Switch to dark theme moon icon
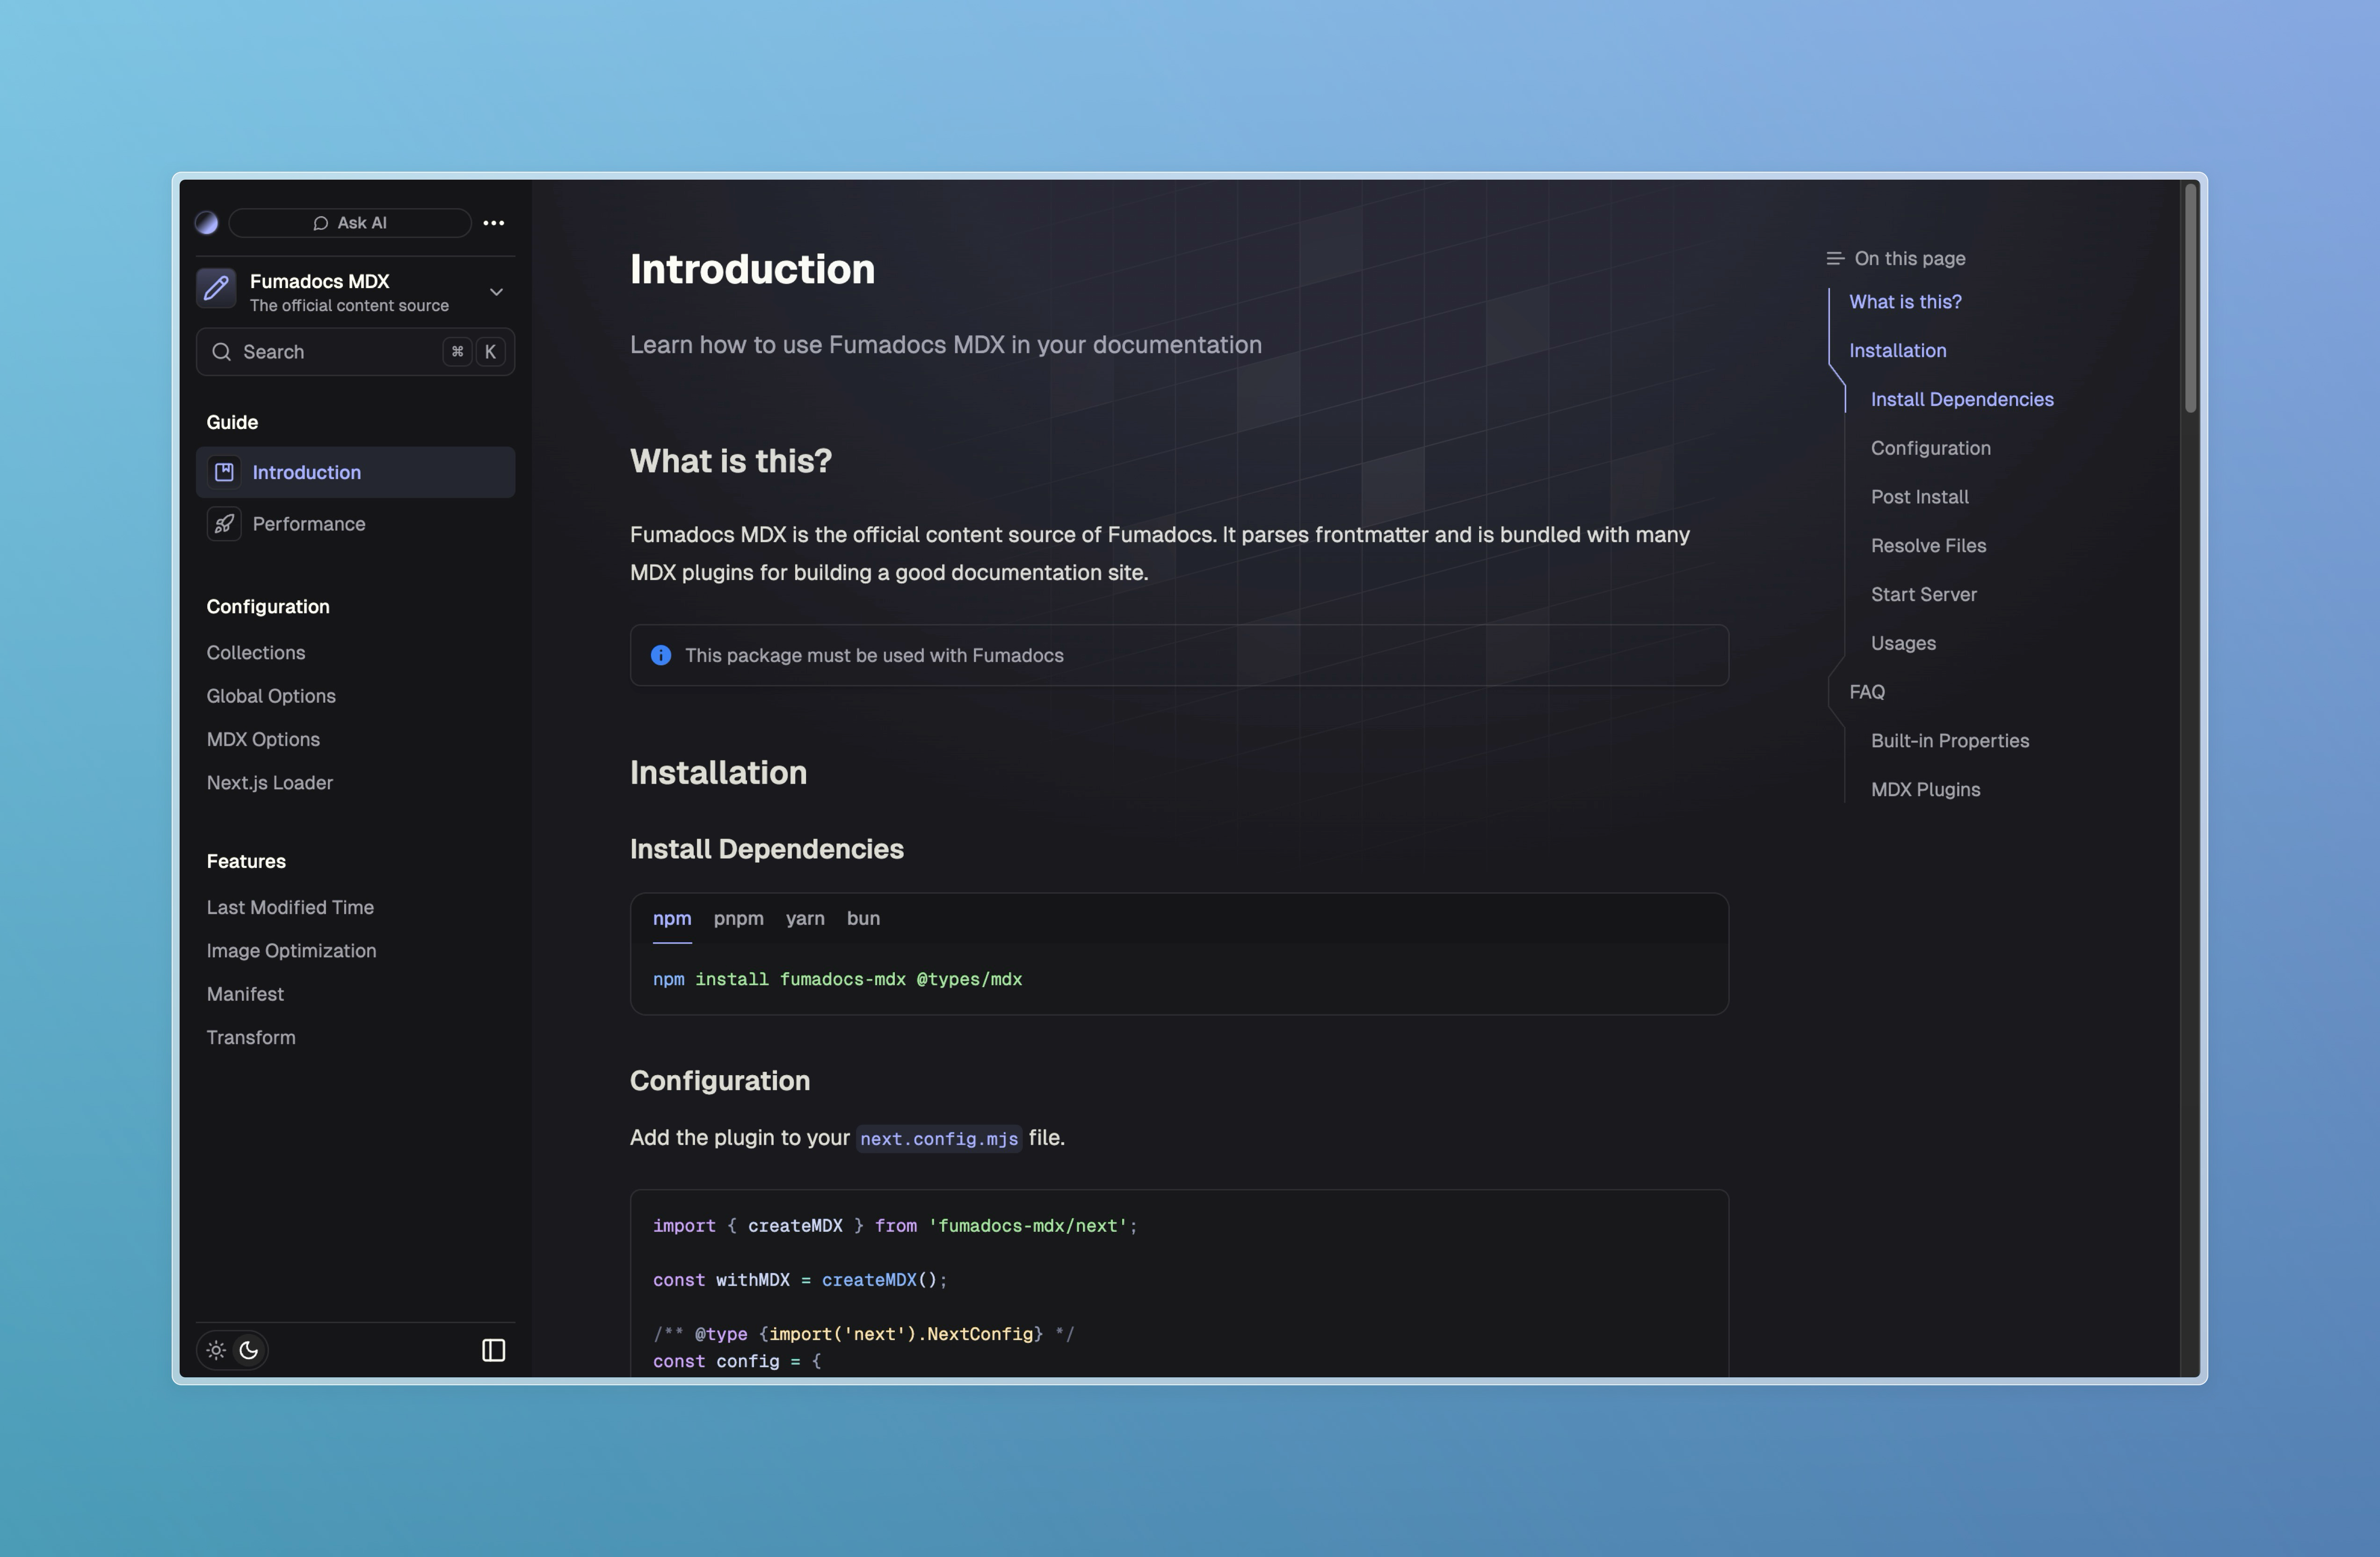The height and width of the screenshot is (1557, 2380). (x=249, y=1350)
